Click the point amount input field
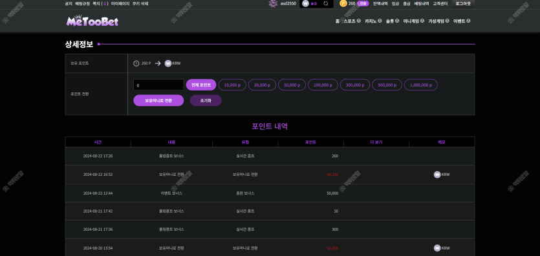Viewport: 540px width, 256px height. tap(158, 85)
